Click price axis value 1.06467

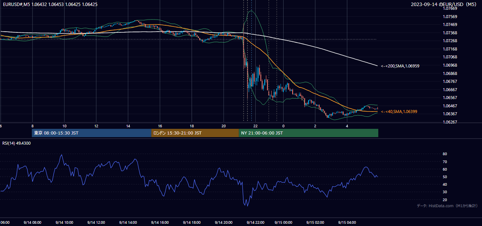click(450, 106)
